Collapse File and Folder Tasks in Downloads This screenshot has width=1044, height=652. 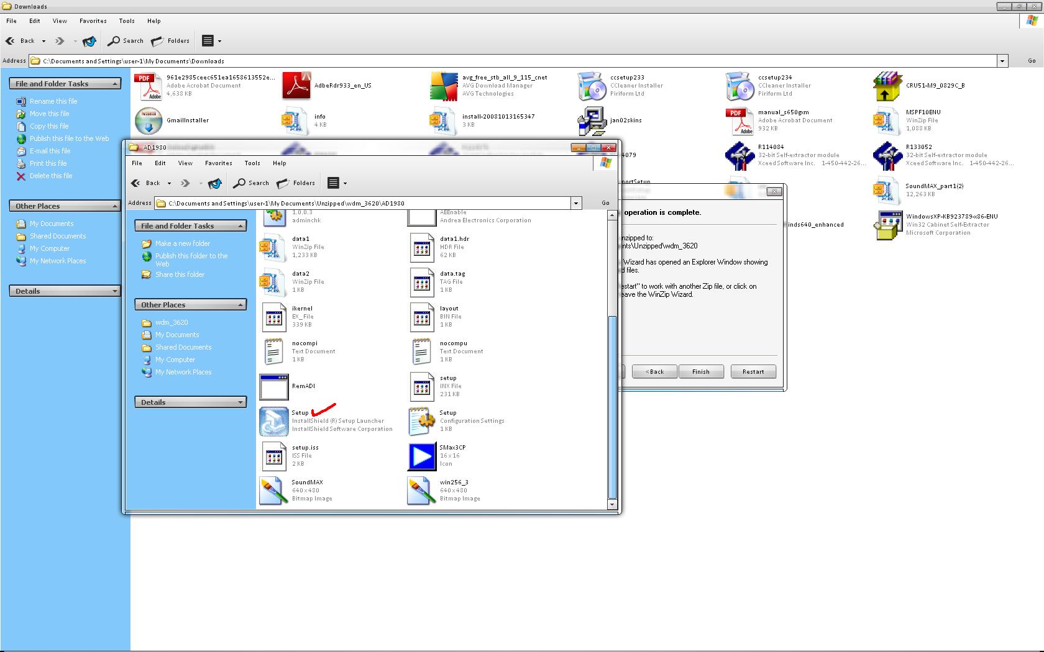click(115, 84)
